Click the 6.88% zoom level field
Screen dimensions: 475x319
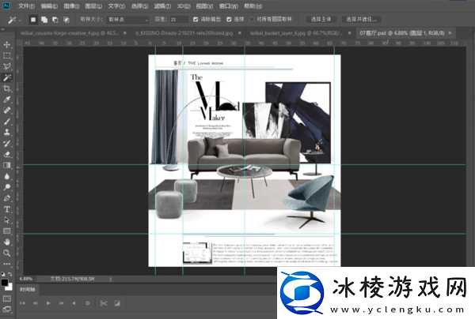pyautogui.click(x=26, y=279)
